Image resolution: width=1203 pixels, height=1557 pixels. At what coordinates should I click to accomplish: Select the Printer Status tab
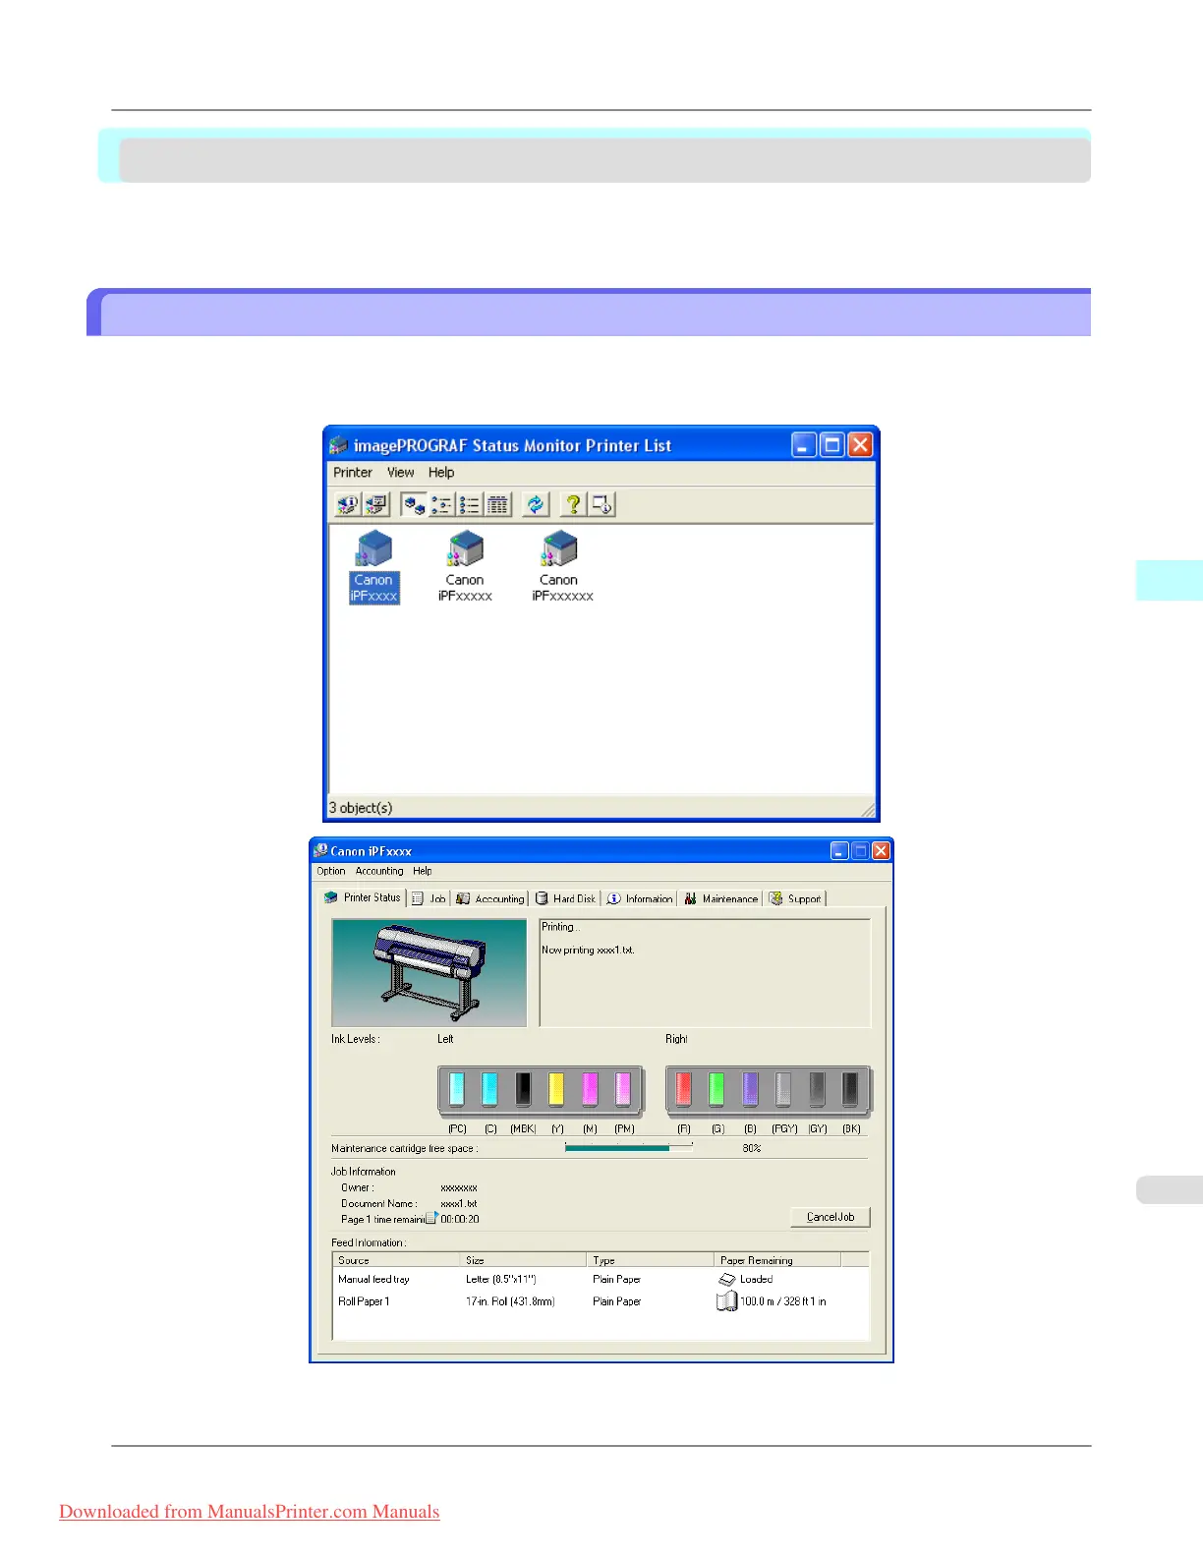364,897
